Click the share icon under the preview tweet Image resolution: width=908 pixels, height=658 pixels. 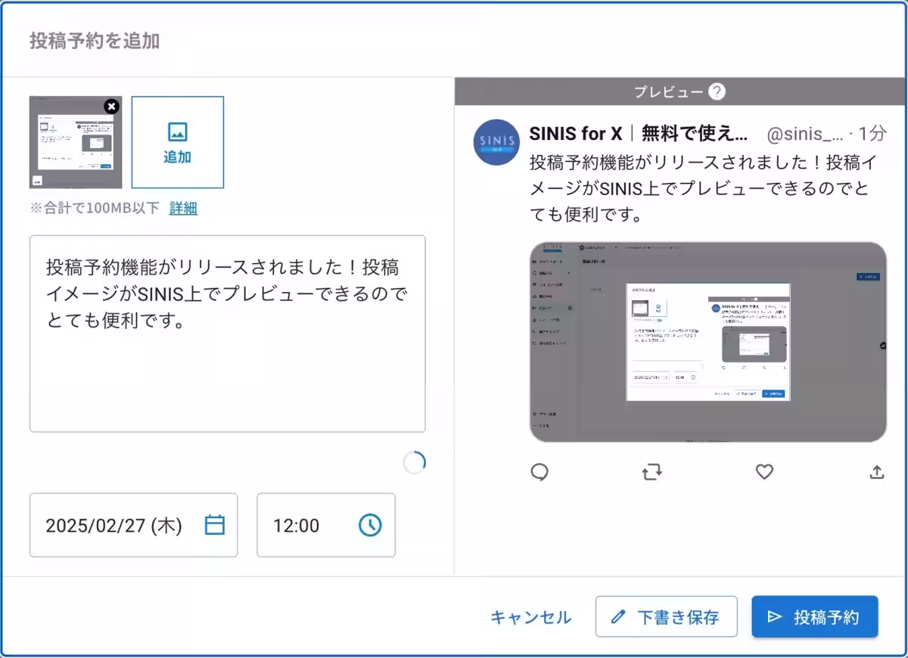(875, 472)
